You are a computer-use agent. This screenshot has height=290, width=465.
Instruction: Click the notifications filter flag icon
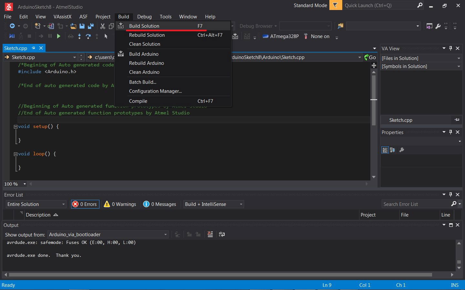coord(336,5)
